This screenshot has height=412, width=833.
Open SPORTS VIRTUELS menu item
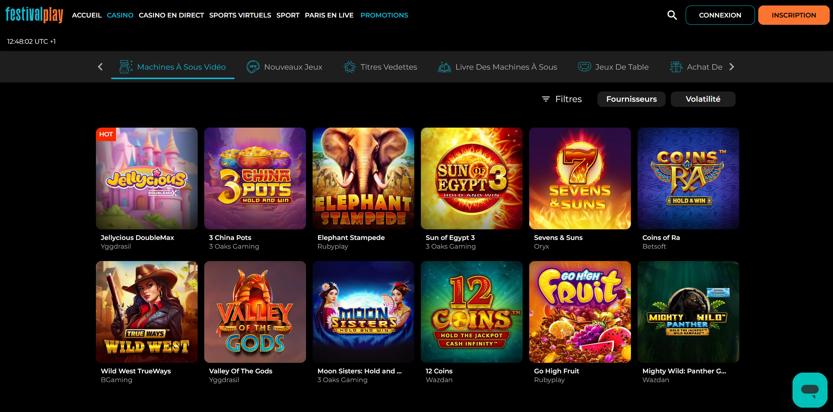240,15
